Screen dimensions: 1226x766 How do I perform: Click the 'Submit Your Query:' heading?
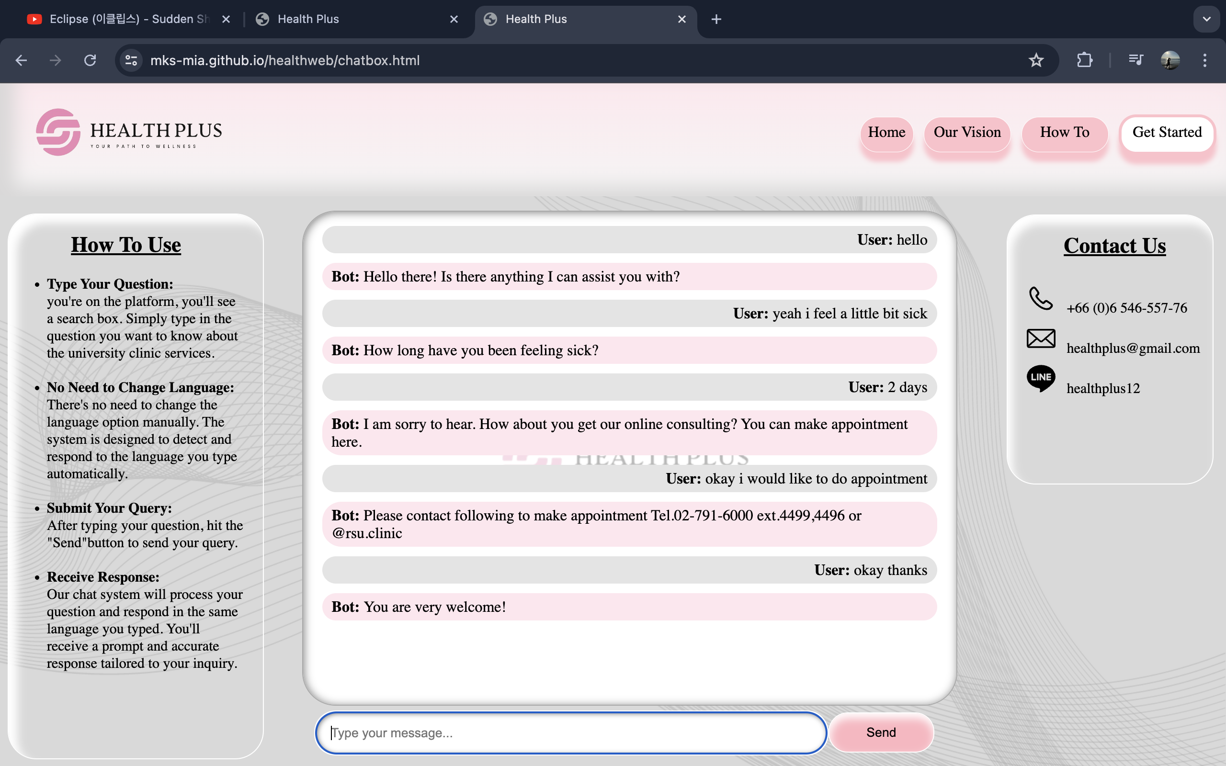tap(109, 508)
